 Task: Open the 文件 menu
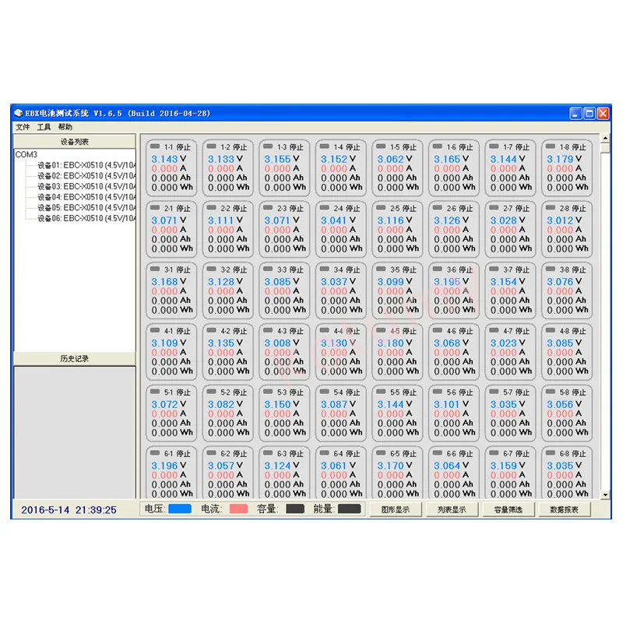(x=23, y=127)
